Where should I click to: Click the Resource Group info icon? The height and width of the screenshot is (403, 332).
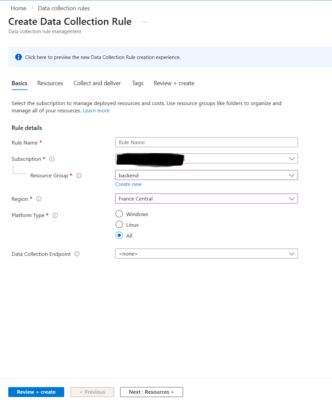click(x=79, y=176)
